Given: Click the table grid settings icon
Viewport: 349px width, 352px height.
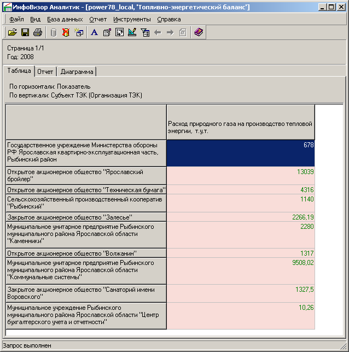Looking at the screenshot, I should click(x=107, y=32).
